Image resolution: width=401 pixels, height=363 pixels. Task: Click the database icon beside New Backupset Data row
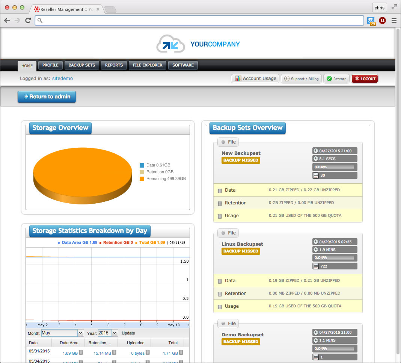tap(219, 191)
